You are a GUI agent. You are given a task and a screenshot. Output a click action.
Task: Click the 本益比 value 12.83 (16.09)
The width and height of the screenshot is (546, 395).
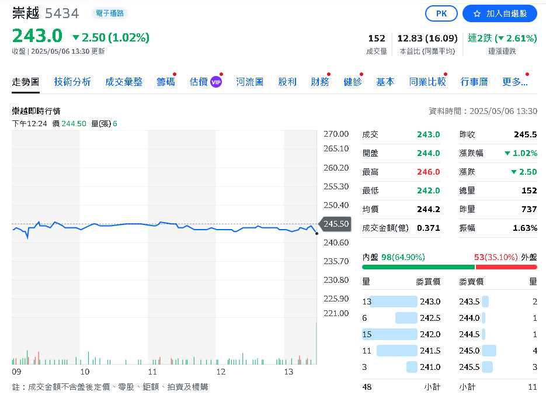(x=427, y=38)
